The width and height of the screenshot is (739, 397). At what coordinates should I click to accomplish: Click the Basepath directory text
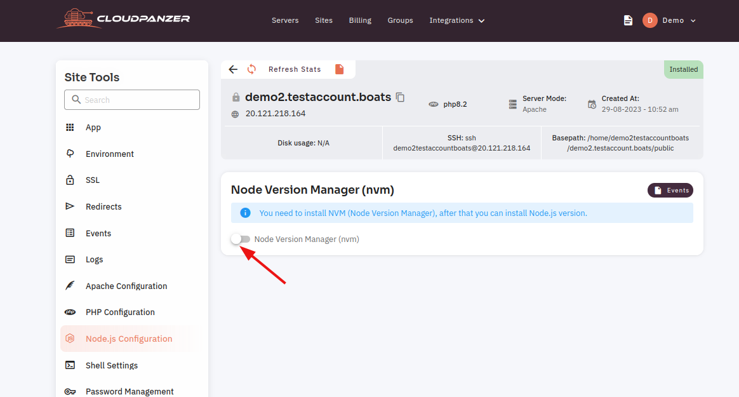pos(620,143)
